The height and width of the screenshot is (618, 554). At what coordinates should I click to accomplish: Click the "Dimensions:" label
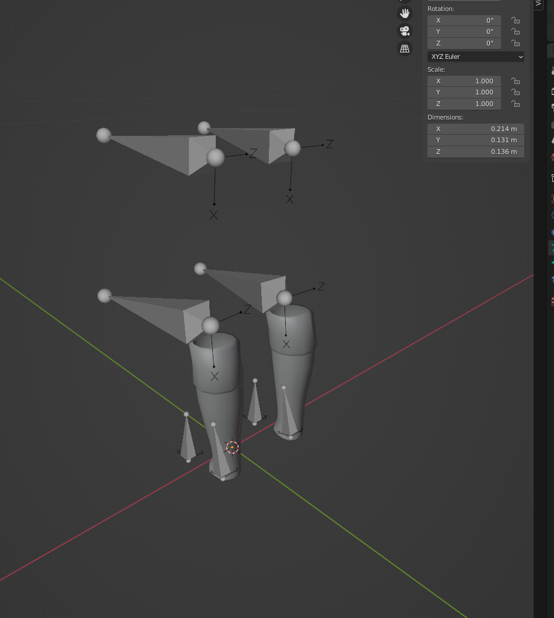pos(445,117)
